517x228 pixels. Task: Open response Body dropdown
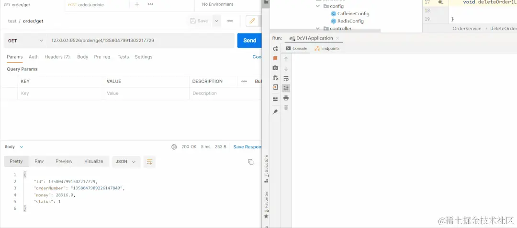click(x=14, y=147)
